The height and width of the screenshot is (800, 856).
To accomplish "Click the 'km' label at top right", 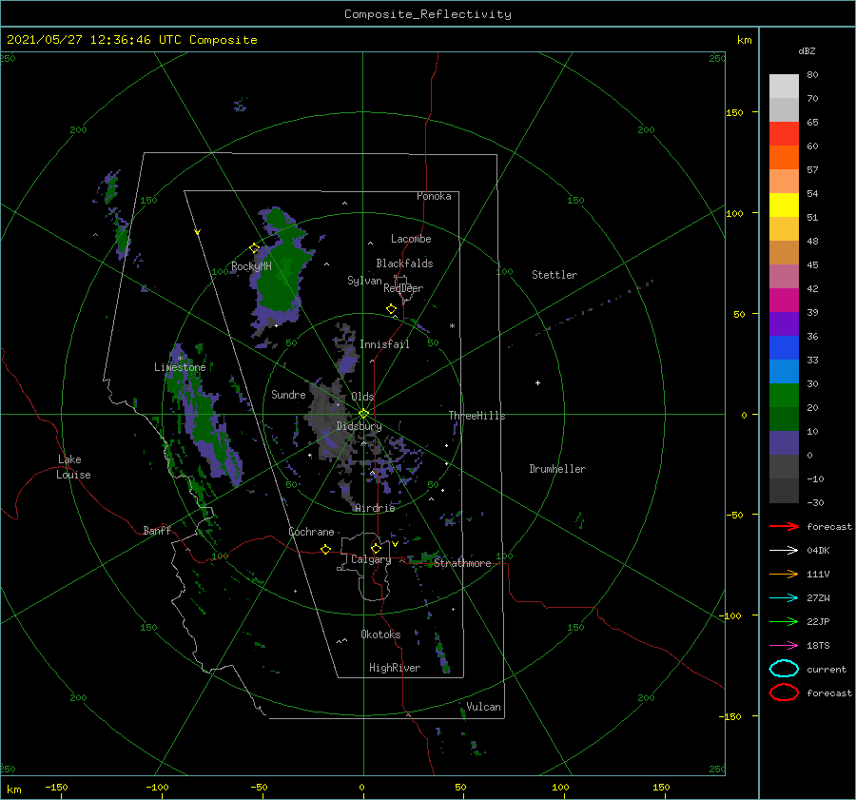I will [x=744, y=40].
